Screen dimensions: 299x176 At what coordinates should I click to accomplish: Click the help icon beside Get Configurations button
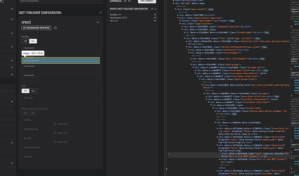click(x=55, y=28)
